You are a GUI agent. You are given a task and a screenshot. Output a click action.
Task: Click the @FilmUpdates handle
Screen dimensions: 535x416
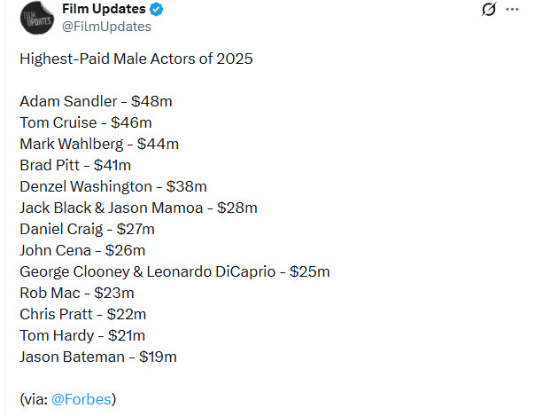pos(106,27)
